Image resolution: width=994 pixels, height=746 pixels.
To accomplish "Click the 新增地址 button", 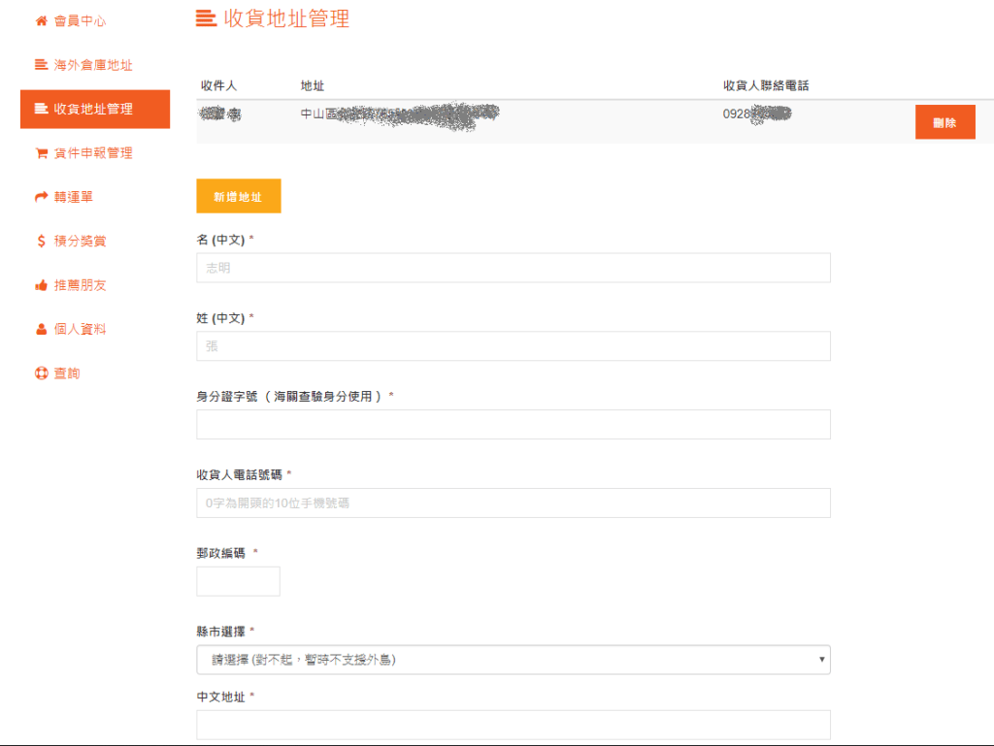I will point(238,196).
